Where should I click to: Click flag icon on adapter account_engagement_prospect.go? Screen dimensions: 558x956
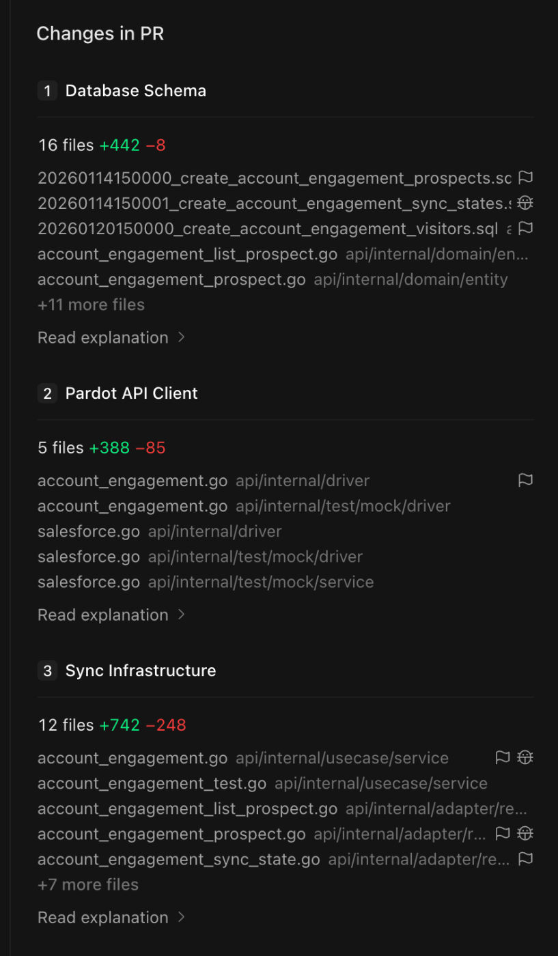(x=503, y=833)
